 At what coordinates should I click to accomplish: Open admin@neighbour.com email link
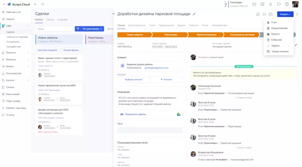coord(156,68)
